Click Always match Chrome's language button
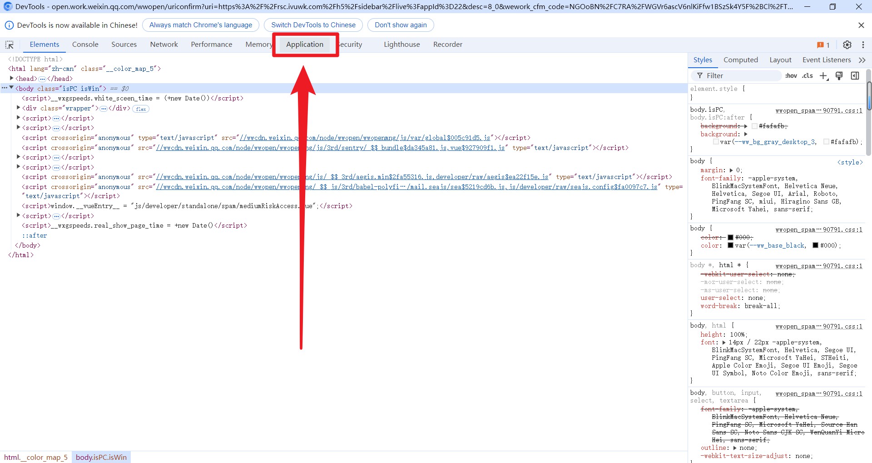The width and height of the screenshot is (872, 463). click(x=201, y=25)
